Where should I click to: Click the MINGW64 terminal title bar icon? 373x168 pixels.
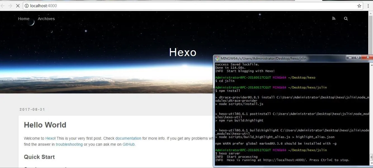pyautogui.click(x=217, y=58)
